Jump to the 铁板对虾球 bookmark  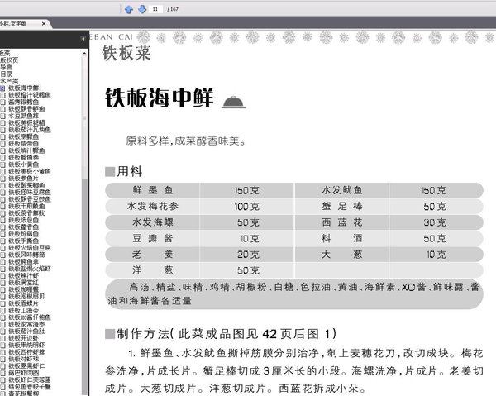[x=23, y=359]
